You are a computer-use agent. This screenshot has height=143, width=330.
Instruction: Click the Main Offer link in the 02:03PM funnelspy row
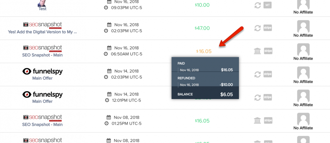click(42, 78)
